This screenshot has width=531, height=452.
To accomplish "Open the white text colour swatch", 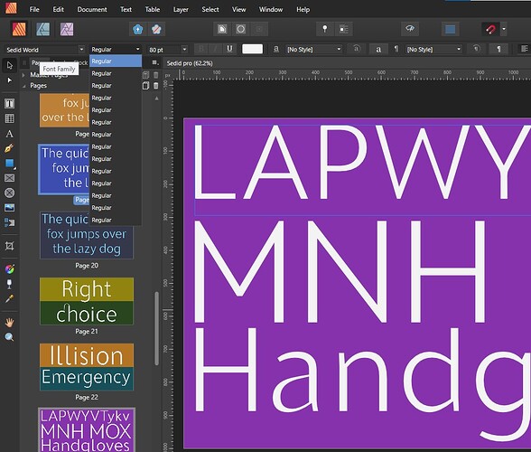I will point(252,49).
